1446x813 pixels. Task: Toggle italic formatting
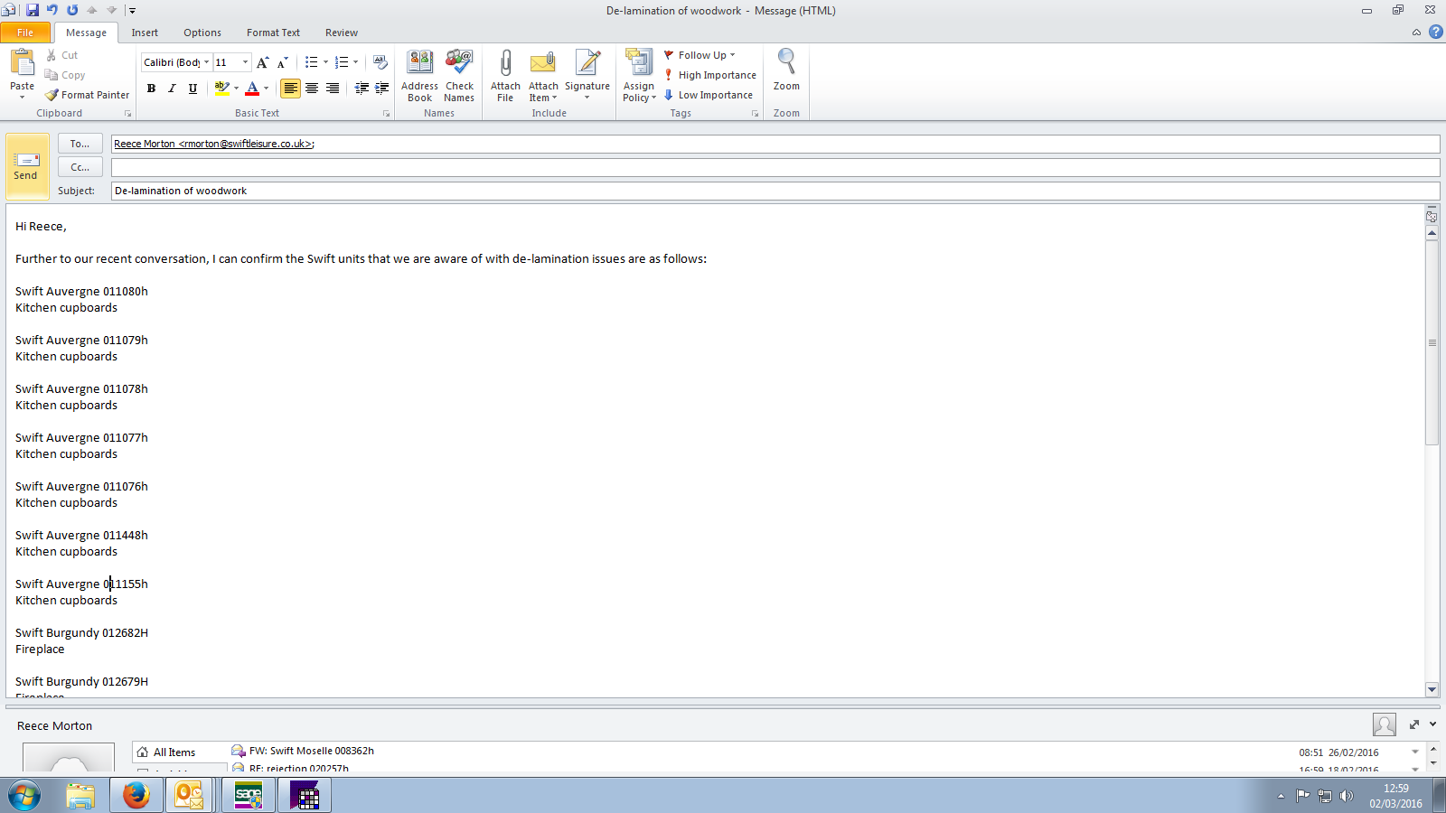tap(172, 88)
